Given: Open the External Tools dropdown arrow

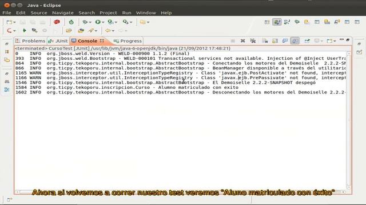Looking at the screenshot, I should click(131, 22).
